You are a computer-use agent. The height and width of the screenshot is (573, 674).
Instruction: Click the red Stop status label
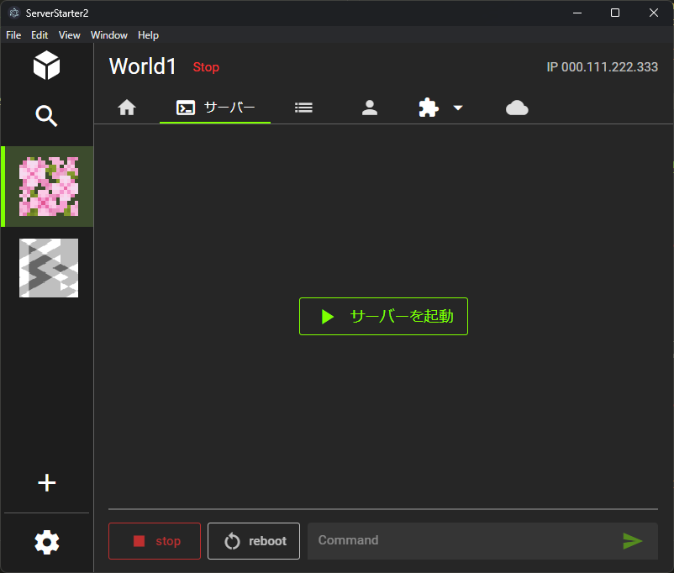click(x=206, y=67)
